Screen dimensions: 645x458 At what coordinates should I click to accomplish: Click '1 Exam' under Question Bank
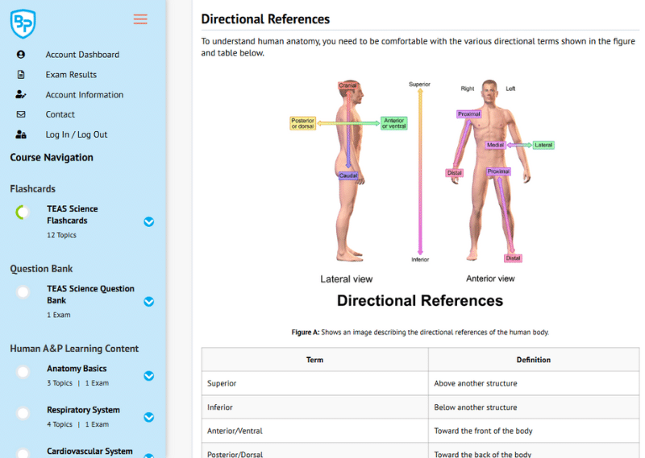point(58,315)
